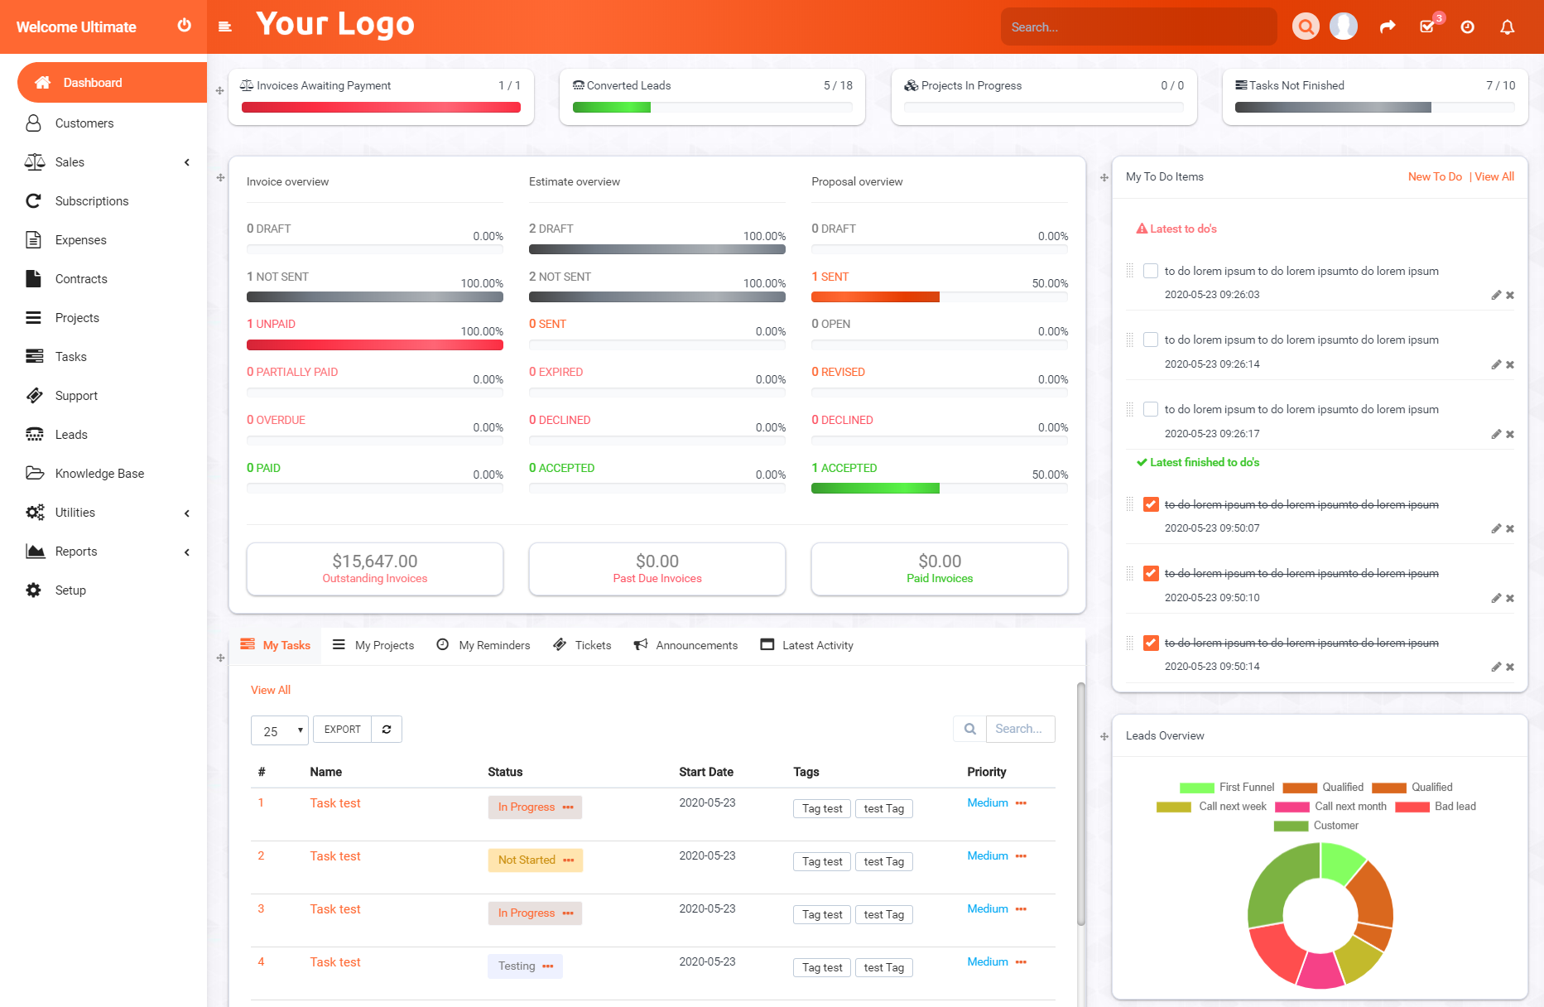Toggle the First Funnel legend color swatch

pos(1196,788)
